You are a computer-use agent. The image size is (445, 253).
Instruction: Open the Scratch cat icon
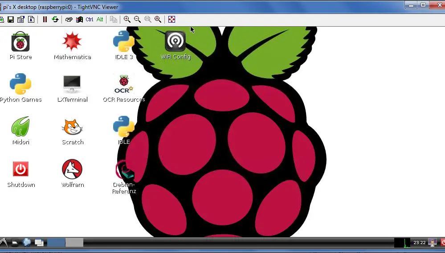tap(72, 127)
